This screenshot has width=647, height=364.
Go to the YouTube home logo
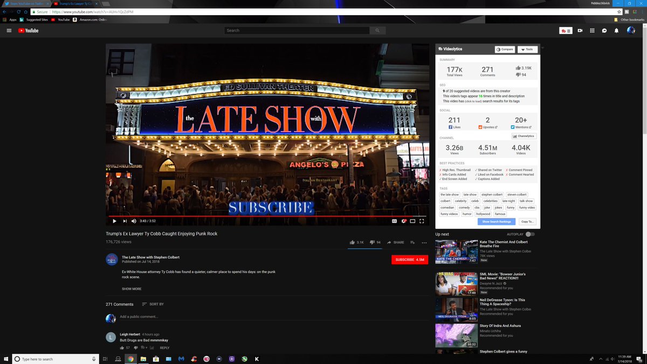coord(28,30)
